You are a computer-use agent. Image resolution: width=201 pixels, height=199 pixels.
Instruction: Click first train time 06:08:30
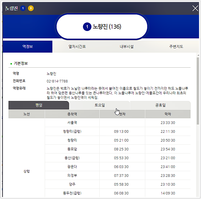pyautogui.click(x=121, y=193)
